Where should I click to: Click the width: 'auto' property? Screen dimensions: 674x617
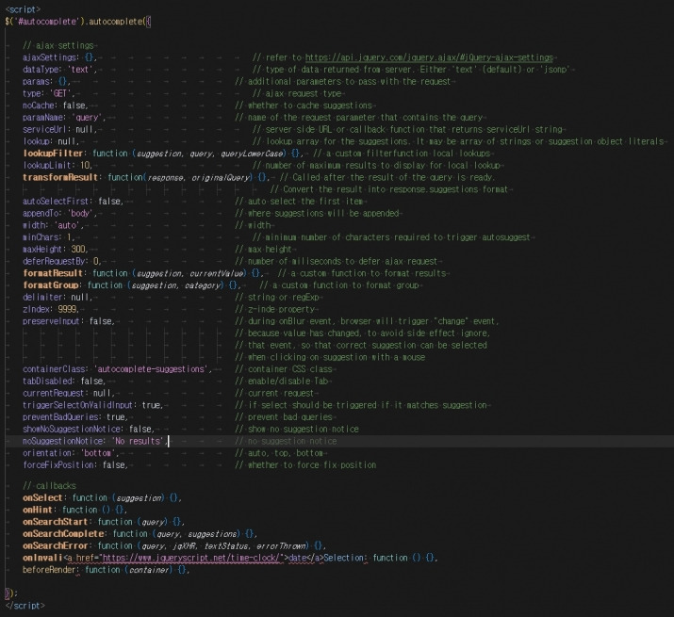click(54, 225)
